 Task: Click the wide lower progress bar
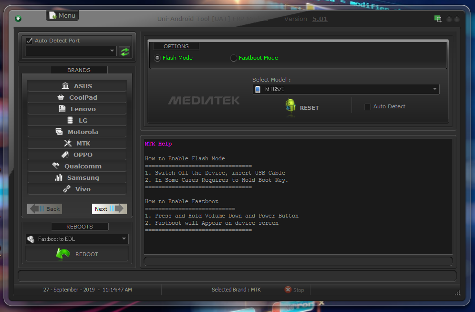pos(237,276)
